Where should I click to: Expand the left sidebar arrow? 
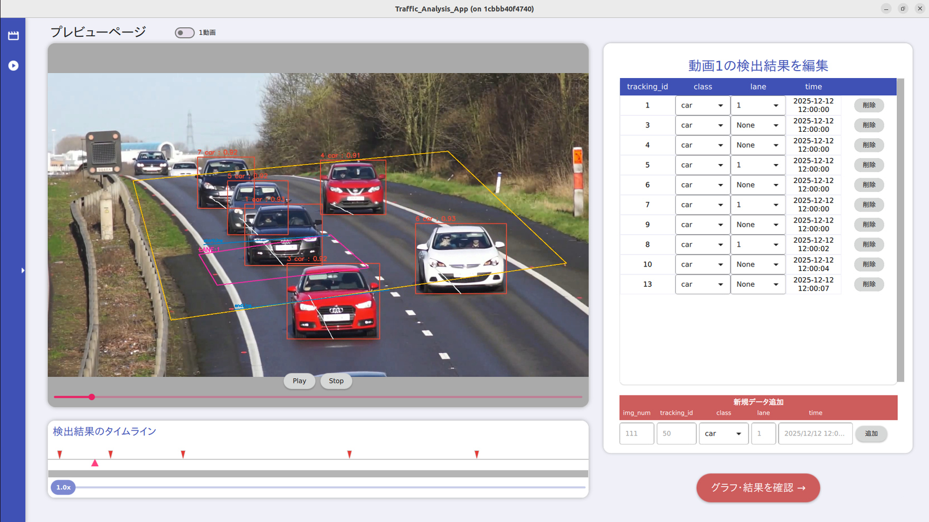pyautogui.click(x=23, y=270)
